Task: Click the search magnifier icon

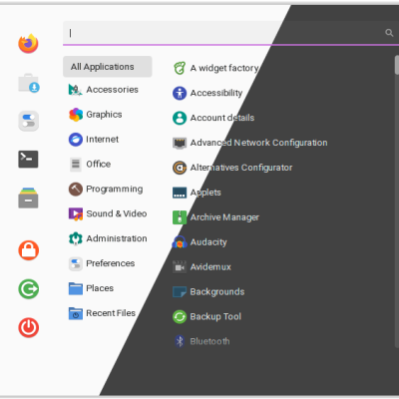Action: click(389, 33)
